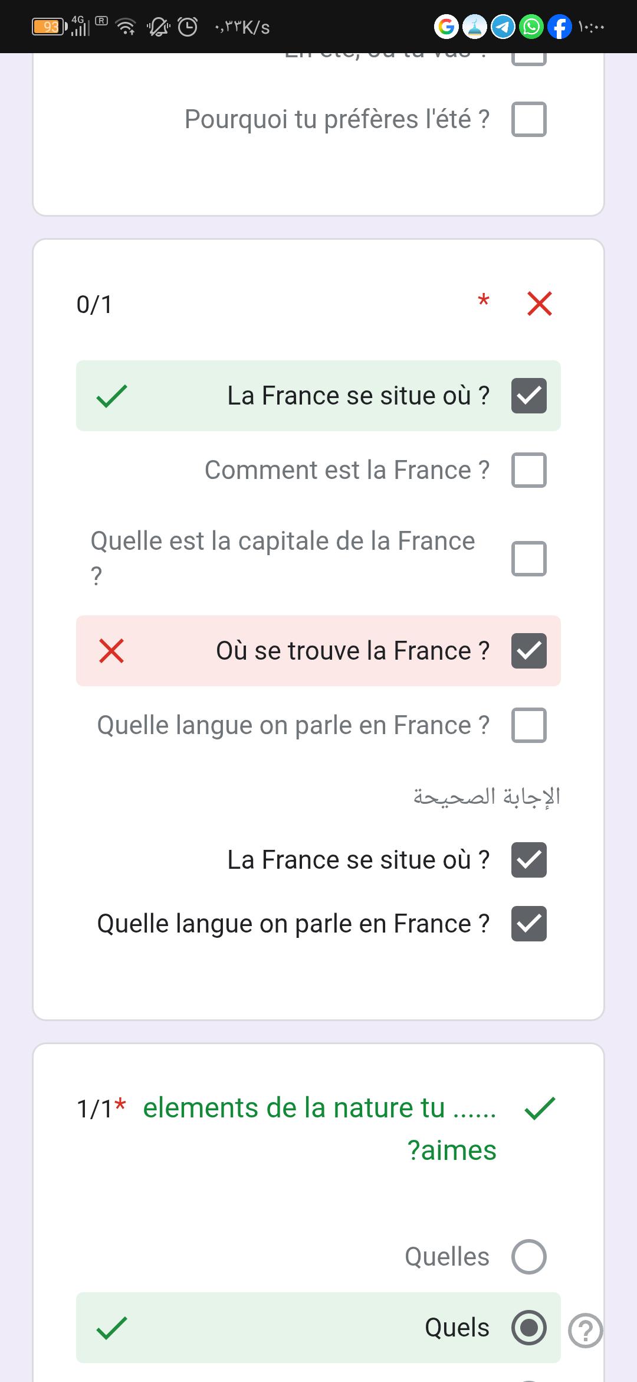Screen dimensions: 637x1382
Task: Tap the Telegram notification icon
Action: [503, 27]
